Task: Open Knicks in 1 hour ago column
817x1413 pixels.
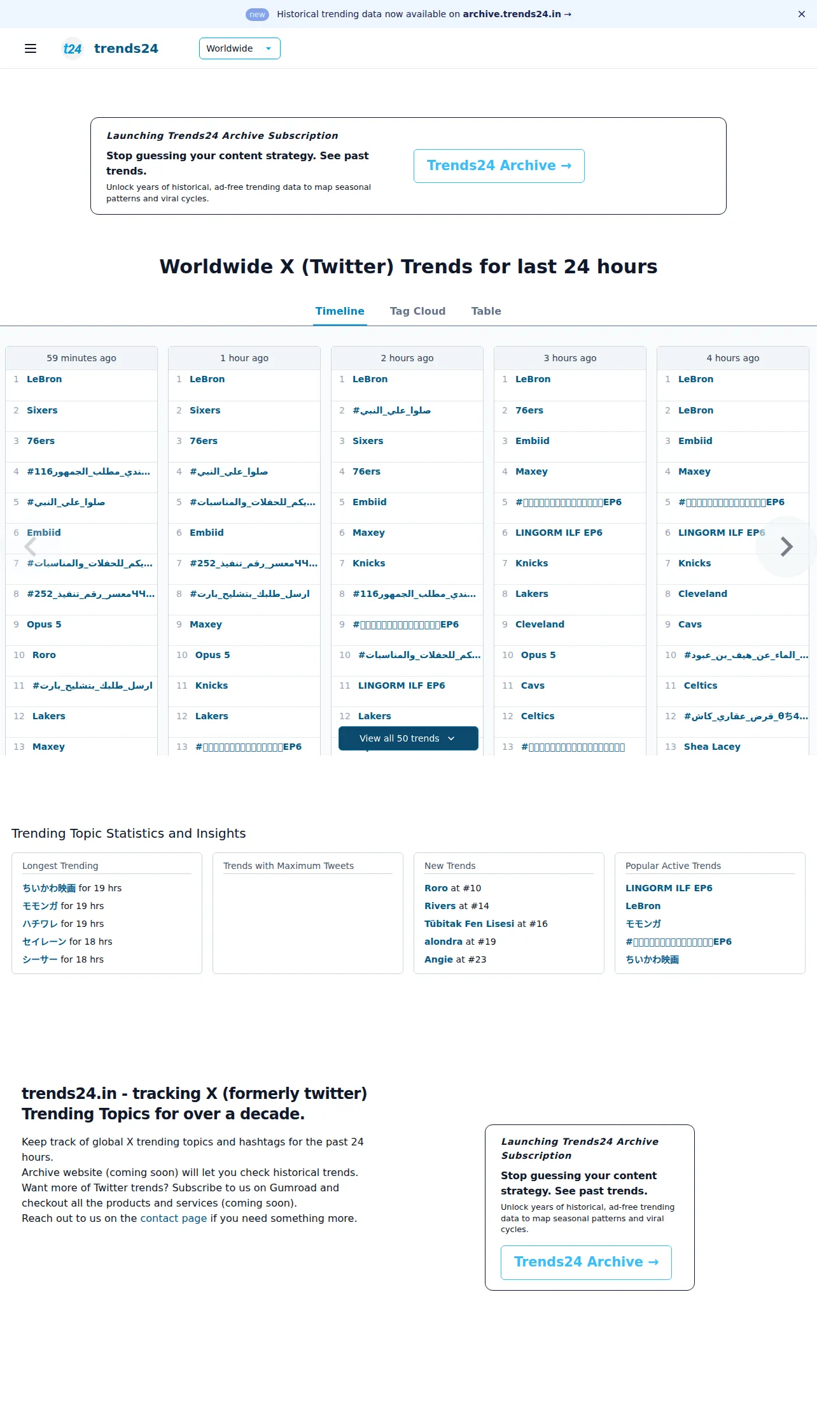Action: coord(211,685)
